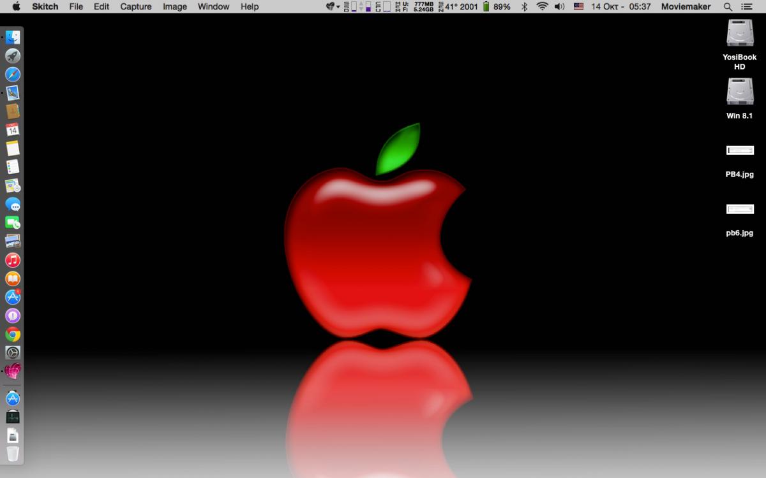Click the pink Skitch heart Dock icon
This screenshot has width=766, height=478.
point(13,371)
